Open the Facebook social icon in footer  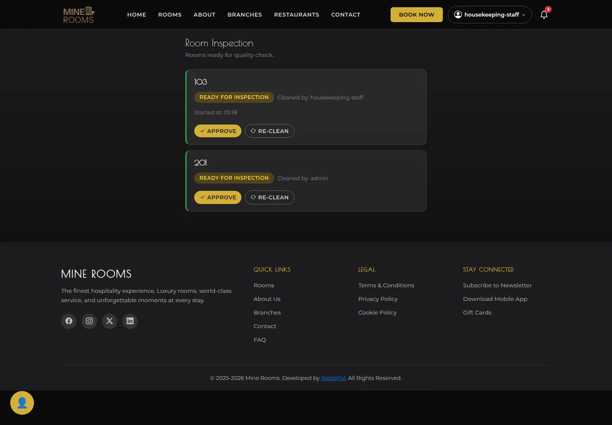pos(69,321)
